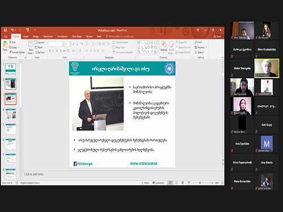Image resolution: width=283 pixels, height=212 pixels.
Task: Open the Review tab
Action: (89, 37)
